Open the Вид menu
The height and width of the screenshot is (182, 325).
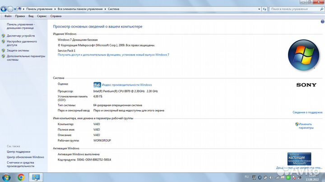31,16
